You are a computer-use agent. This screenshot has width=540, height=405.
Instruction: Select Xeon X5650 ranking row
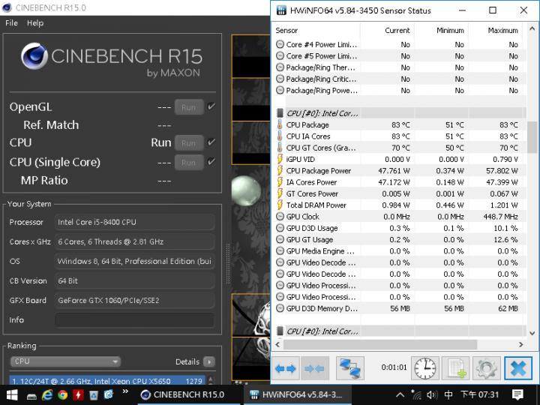tap(107, 380)
